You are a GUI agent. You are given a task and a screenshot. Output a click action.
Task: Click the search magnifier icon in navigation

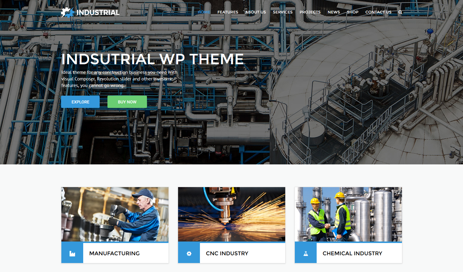400,12
